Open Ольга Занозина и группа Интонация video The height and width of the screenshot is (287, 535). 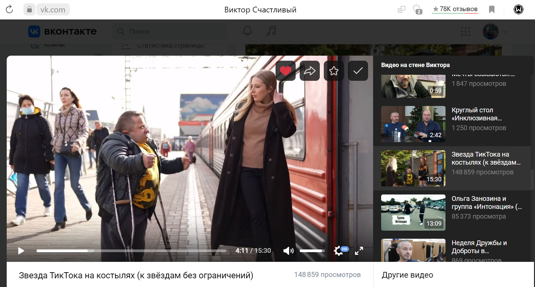coord(413,212)
